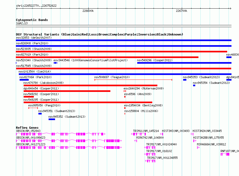Click the MIR4666A|NR_039812 label

click(211, 145)
